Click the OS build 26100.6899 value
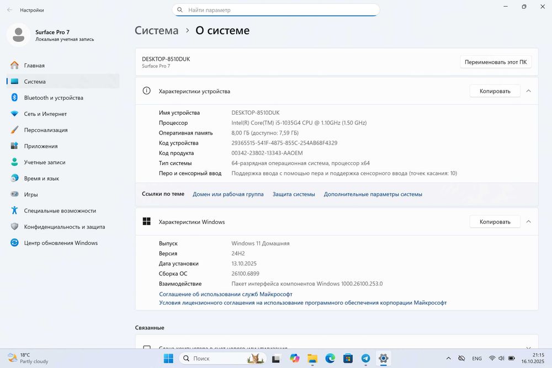552x368 pixels. pos(246,274)
